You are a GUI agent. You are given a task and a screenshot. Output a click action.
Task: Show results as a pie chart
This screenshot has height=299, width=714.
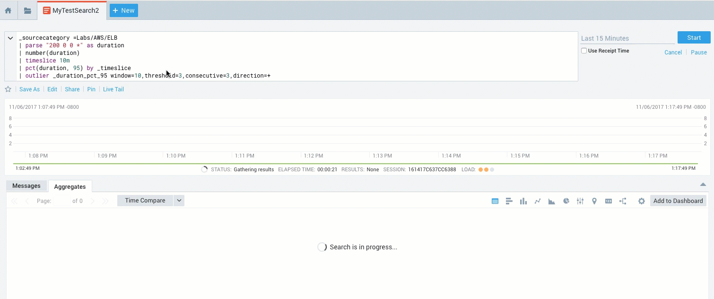click(x=566, y=201)
